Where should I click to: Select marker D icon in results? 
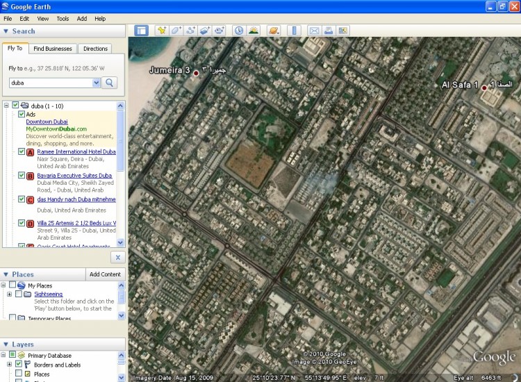point(31,224)
